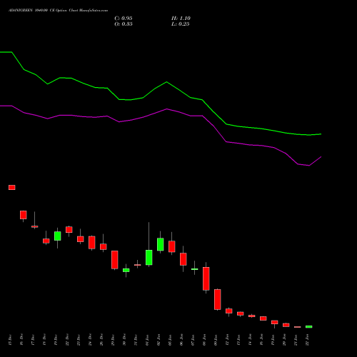The image size is (357, 357).
Task: Select the close value C: 0.95
Action: pos(124,19)
